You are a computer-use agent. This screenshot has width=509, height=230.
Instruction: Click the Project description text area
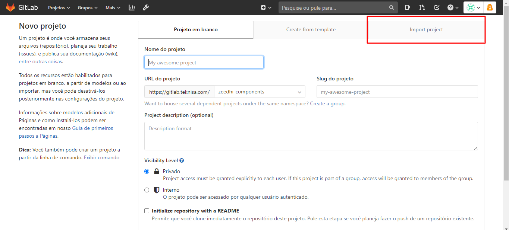[311, 136]
